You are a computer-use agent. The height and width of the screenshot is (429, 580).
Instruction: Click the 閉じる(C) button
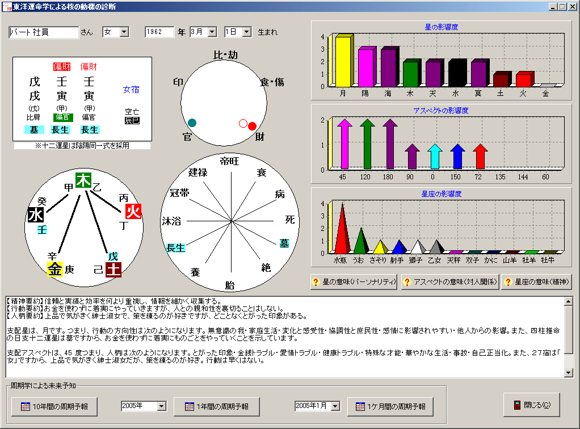pos(532,405)
